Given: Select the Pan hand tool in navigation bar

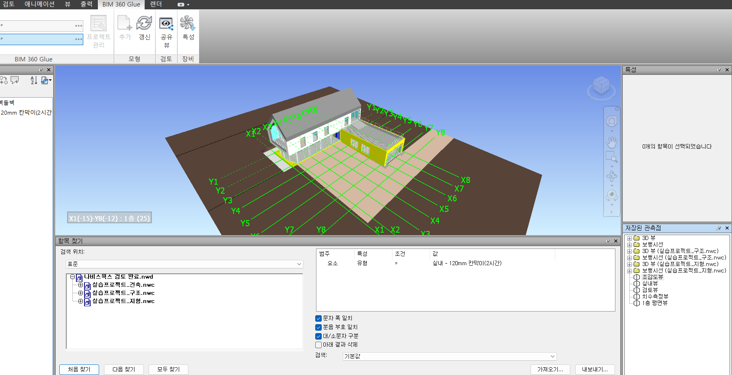Looking at the screenshot, I should tap(611, 142).
